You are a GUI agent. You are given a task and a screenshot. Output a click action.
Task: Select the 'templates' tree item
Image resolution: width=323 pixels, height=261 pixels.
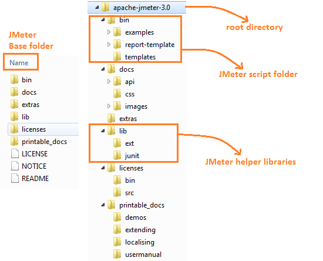(140, 57)
